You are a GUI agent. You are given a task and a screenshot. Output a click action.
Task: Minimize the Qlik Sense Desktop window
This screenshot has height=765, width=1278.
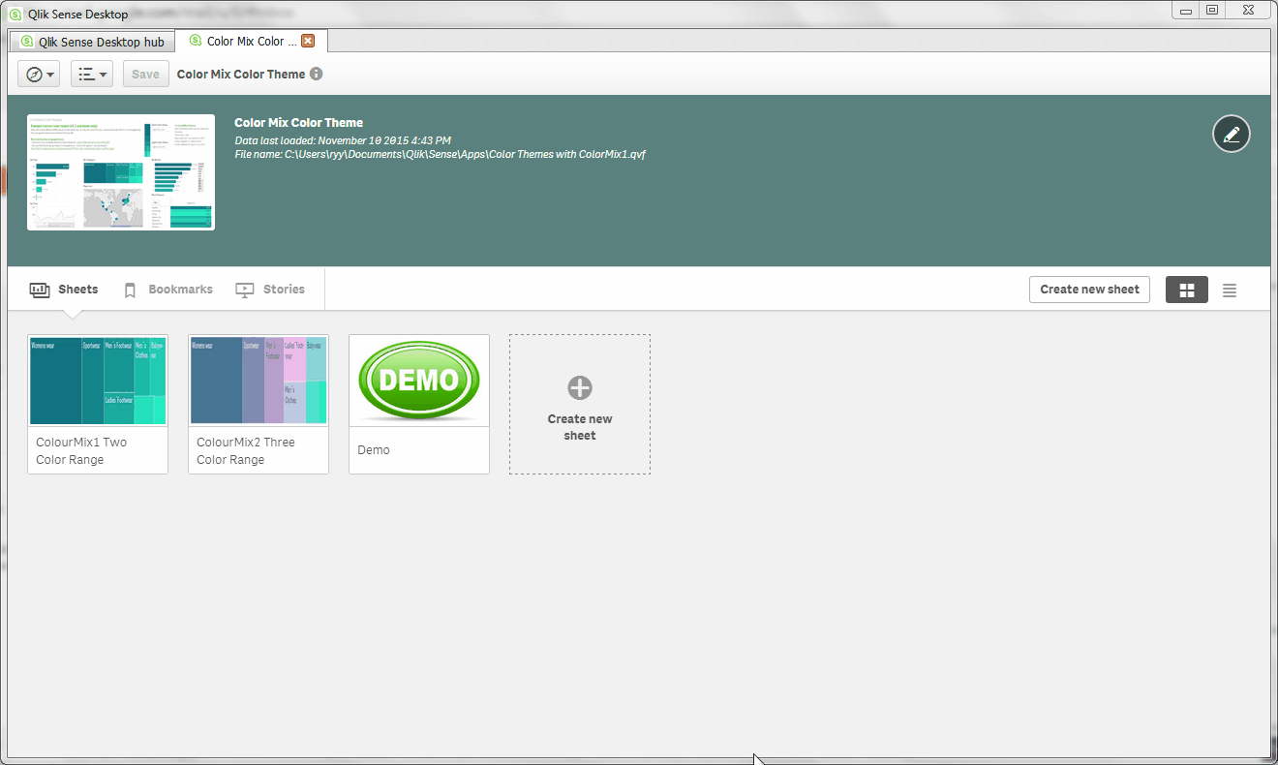pyautogui.click(x=1185, y=10)
